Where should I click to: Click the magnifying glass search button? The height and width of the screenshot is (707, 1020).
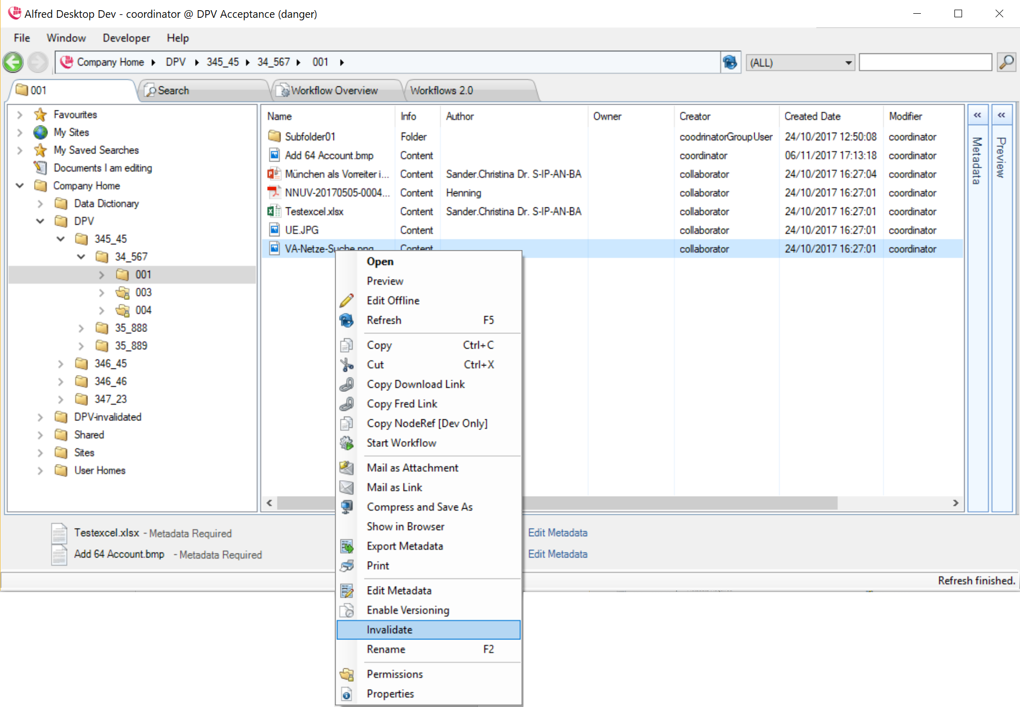point(1006,63)
